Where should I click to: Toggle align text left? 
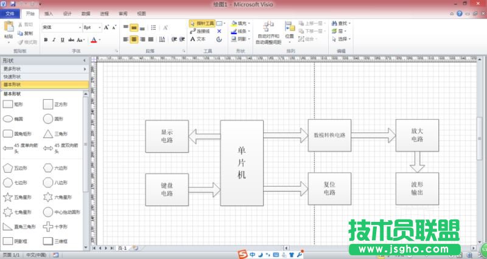[x=125, y=40]
